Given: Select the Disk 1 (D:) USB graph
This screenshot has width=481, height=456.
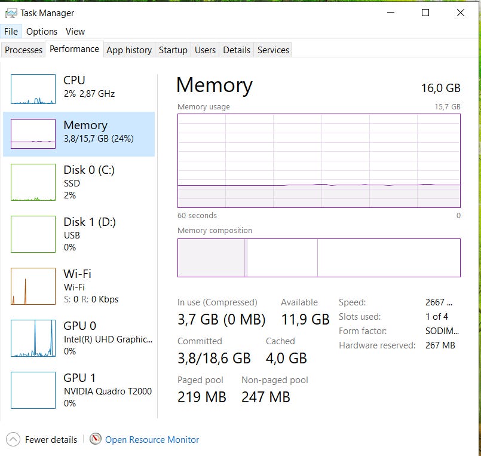Looking at the screenshot, I should coord(33,234).
